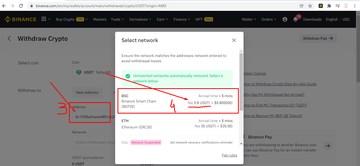The image size is (360, 166).
Task: Expand the Wallet menu
Action: coord(249,19)
